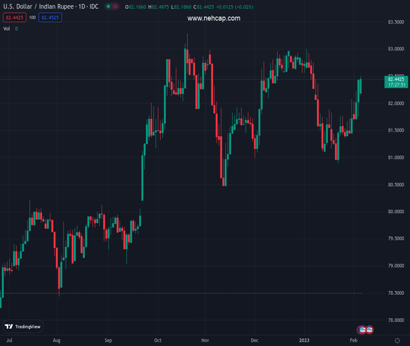The width and height of the screenshot is (410, 346).
Task: Click the pink approximate-data indicator icon
Action: click(116, 6)
